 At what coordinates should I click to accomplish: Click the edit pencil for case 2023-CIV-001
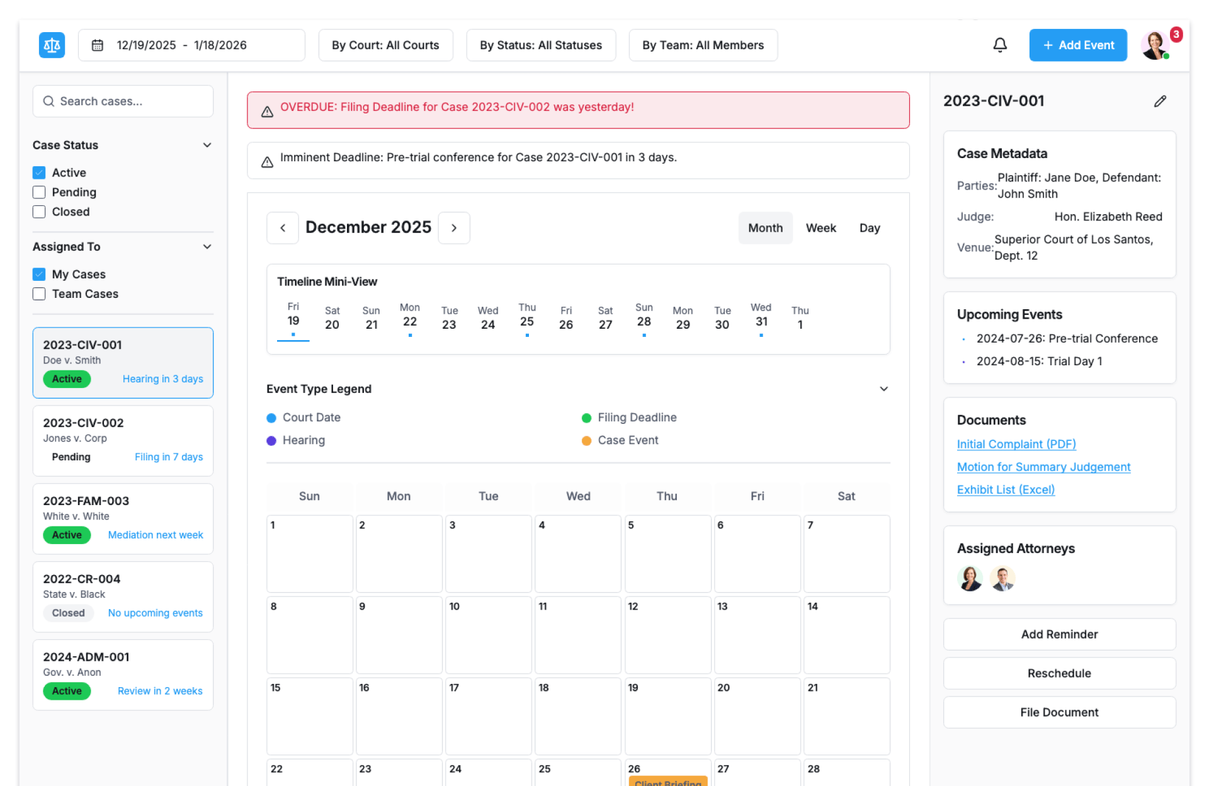pyautogui.click(x=1160, y=101)
